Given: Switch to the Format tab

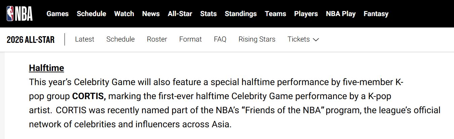Looking at the screenshot, I should [191, 39].
